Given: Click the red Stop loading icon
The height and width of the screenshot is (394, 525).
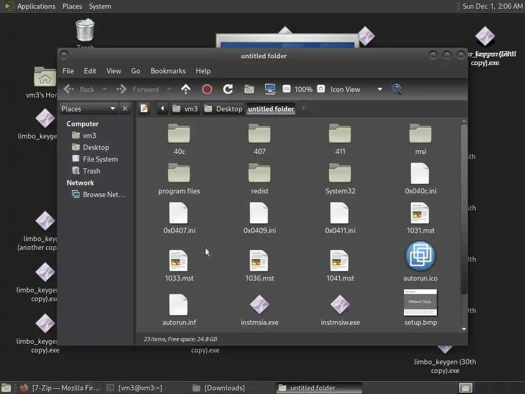Looking at the screenshot, I should pos(207,89).
